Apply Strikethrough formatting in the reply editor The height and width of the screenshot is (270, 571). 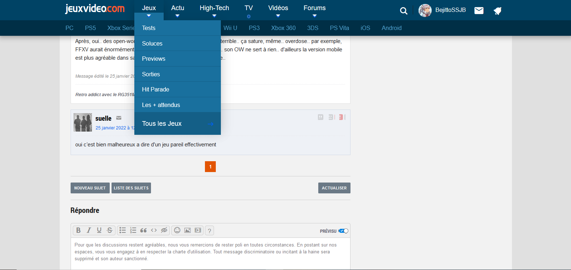(110, 230)
